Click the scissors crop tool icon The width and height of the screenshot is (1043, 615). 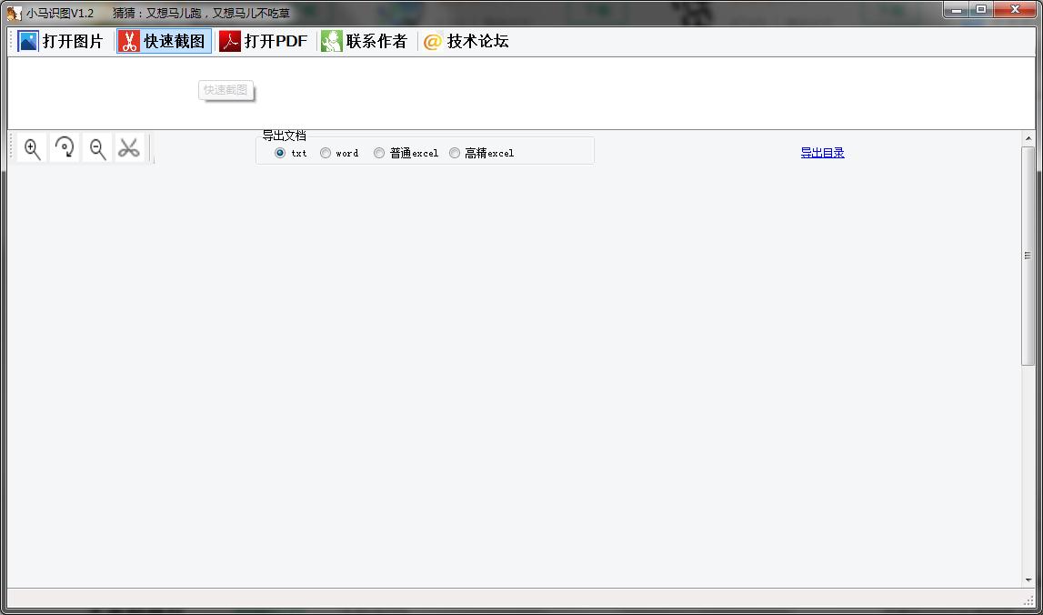click(129, 148)
